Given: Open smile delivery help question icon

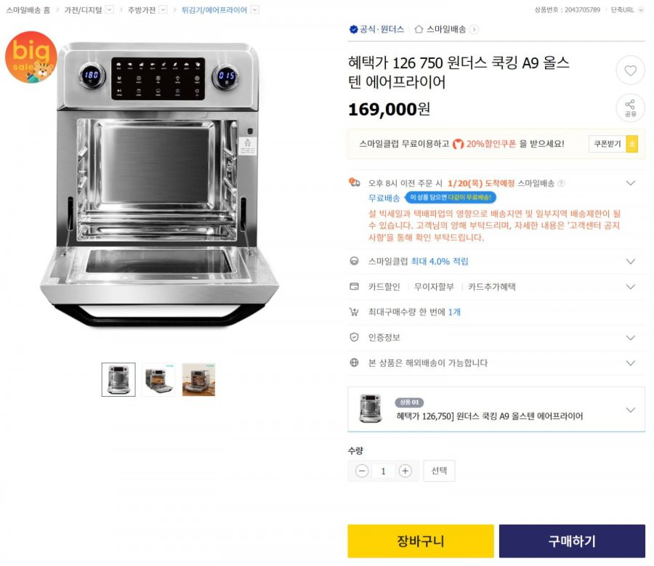Looking at the screenshot, I should point(562,183).
